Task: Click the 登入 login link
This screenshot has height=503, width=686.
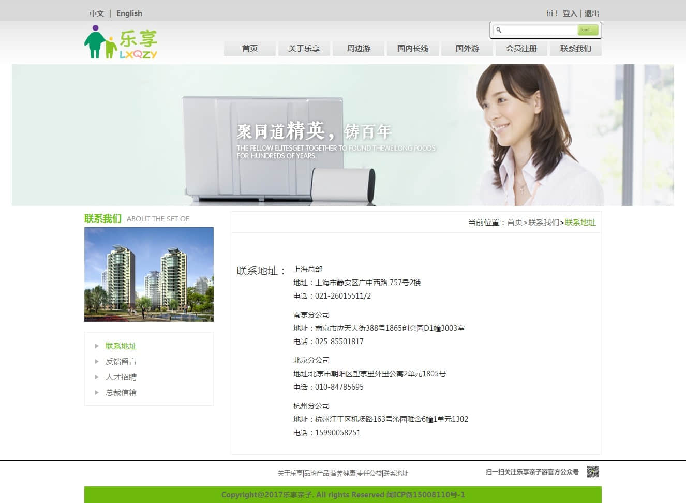Action: pos(570,13)
